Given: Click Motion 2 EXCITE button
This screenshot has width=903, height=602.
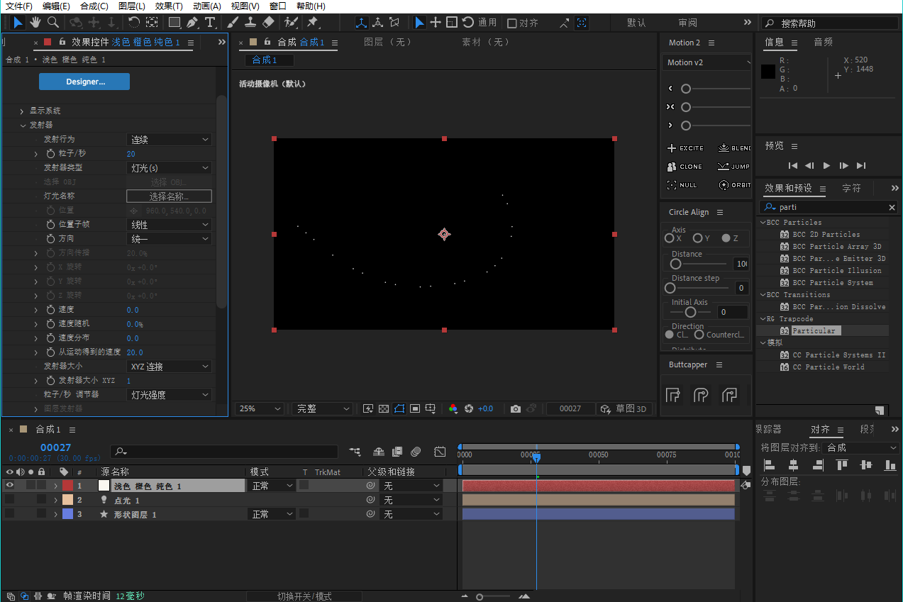Looking at the screenshot, I should 686,148.
